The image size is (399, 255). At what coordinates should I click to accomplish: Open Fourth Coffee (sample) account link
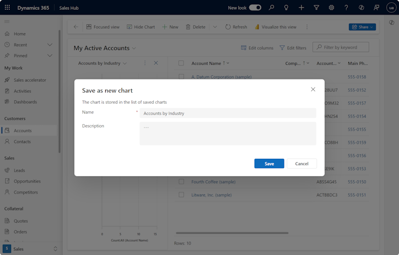[214, 182]
